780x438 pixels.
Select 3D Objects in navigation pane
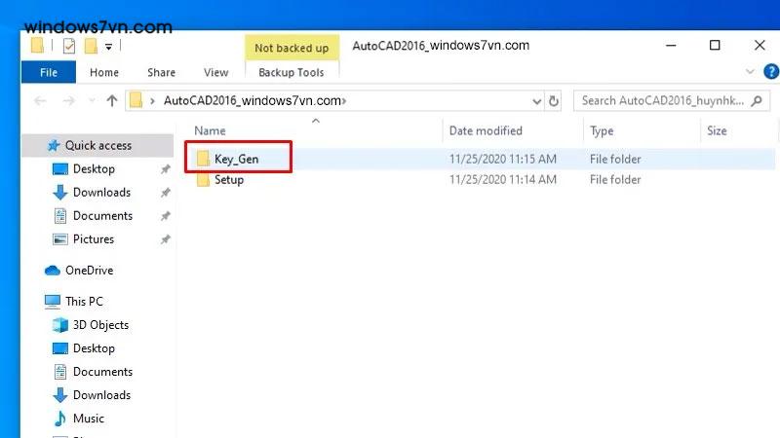pyautogui.click(x=100, y=325)
